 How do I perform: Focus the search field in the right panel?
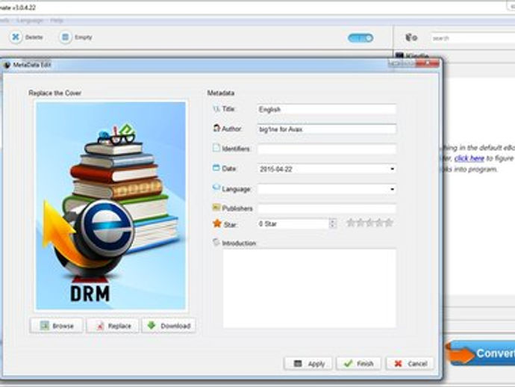pos(472,38)
